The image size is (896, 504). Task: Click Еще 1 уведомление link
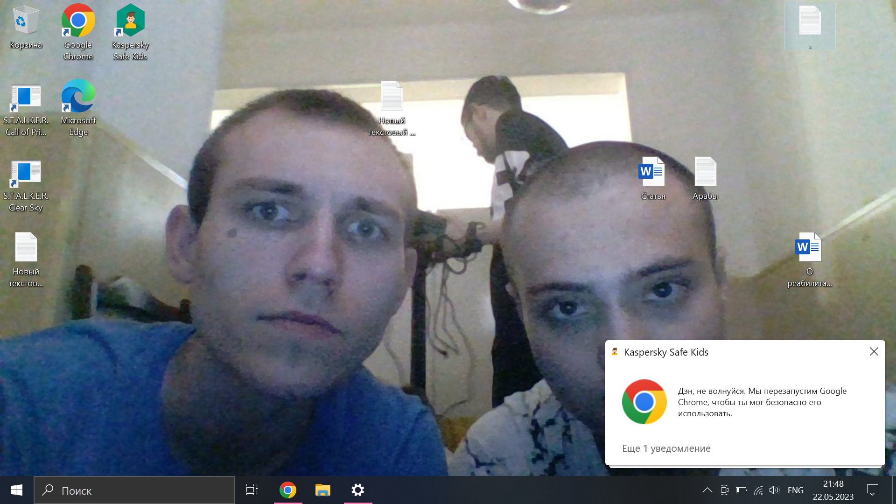[x=666, y=448]
